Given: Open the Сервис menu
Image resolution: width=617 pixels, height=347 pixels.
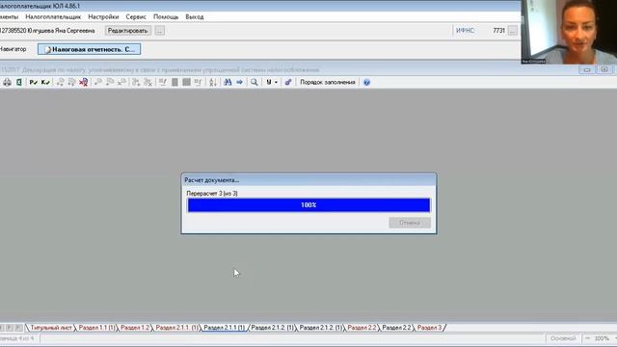Looking at the screenshot, I should click(x=136, y=17).
